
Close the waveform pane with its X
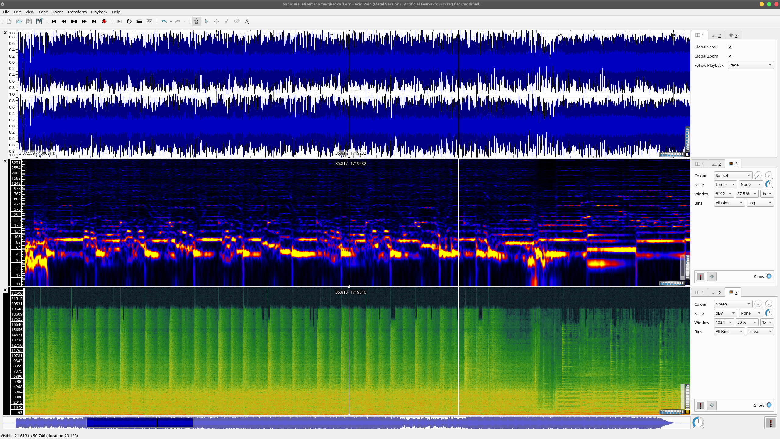pyautogui.click(x=5, y=33)
